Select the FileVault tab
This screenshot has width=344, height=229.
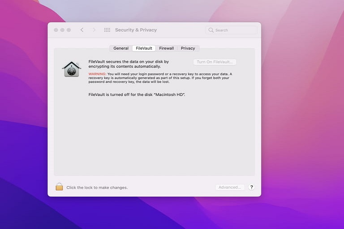tap(144, 48)
